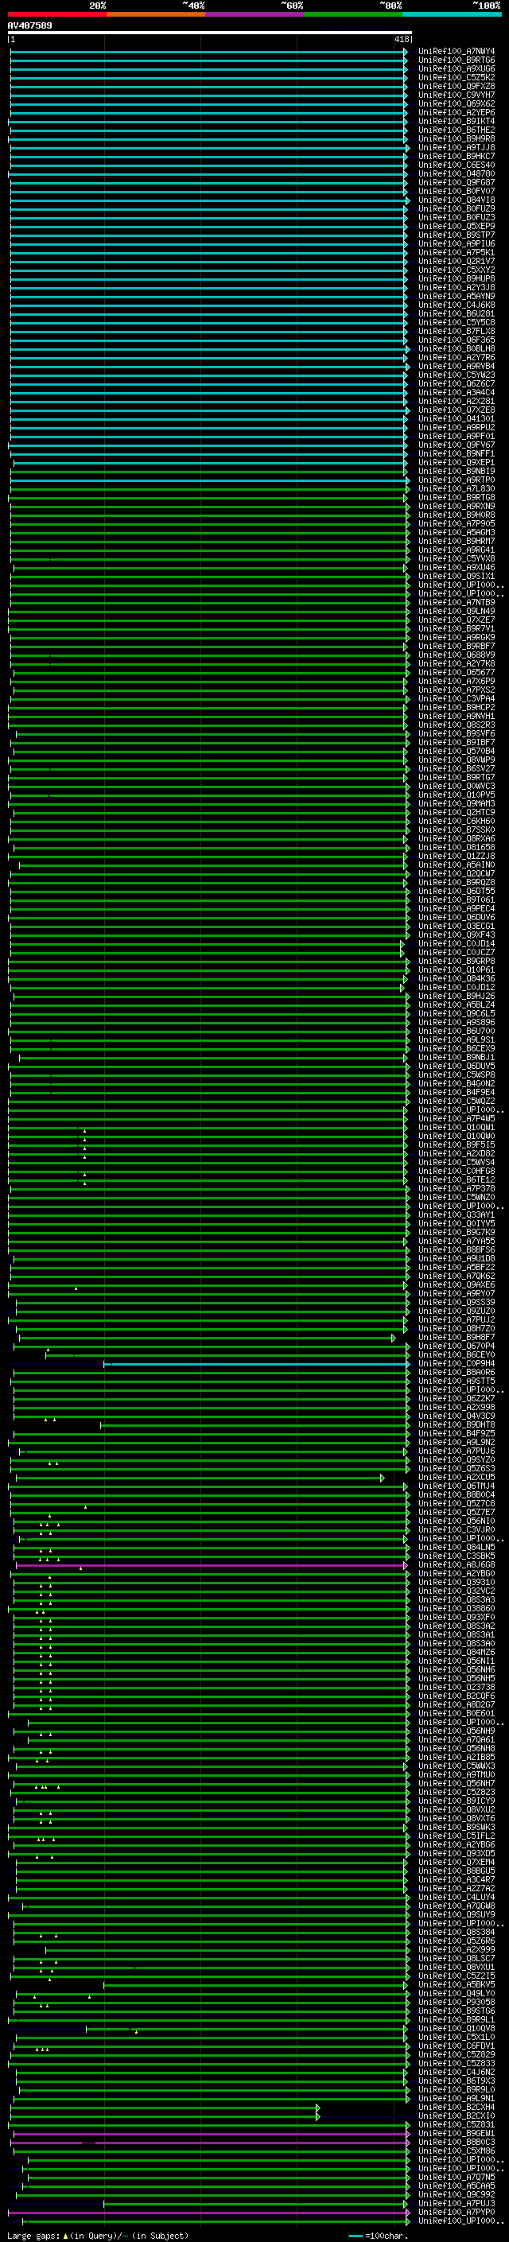Click the UniRef100_Q33AY1 label
This screenshot has height=2242, width=509.
coord(457,1215)
